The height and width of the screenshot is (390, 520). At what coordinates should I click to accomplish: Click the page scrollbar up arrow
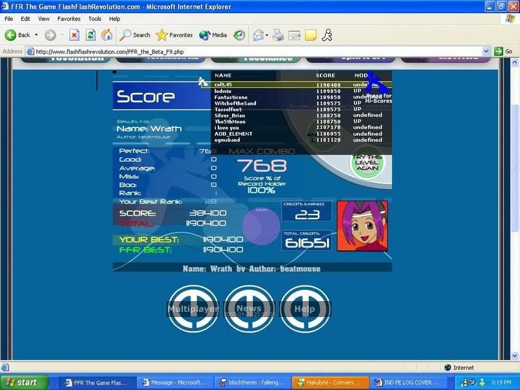click(514, 62)
